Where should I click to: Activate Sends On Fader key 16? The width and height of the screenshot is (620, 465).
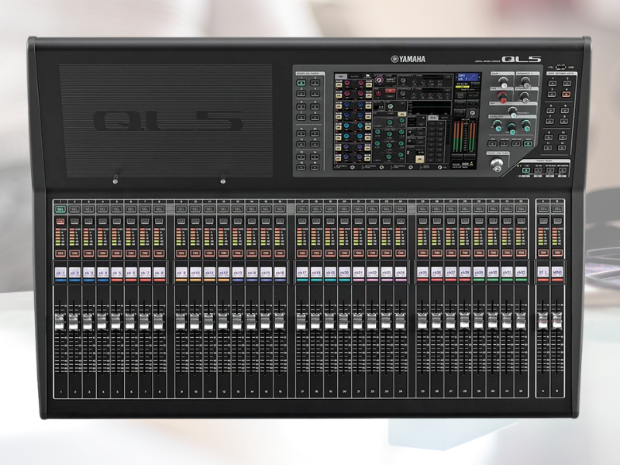tap(315, 167)
